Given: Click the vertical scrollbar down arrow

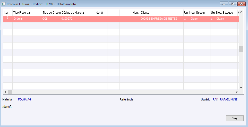Looking at the screenshot, I should (241, 87).
